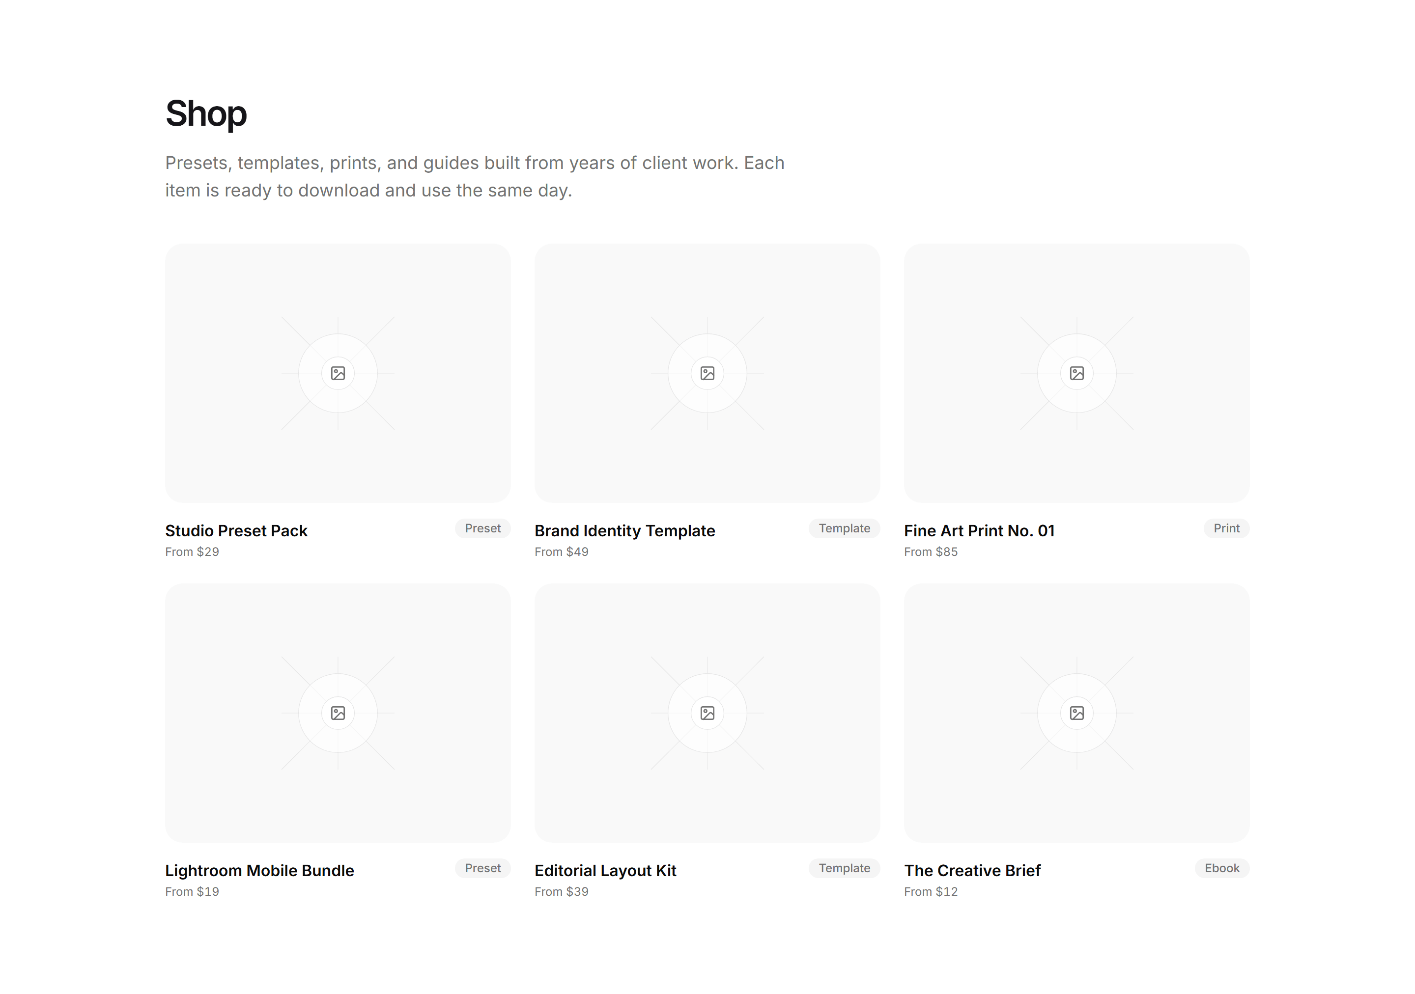Screen dimensions: 1415x994
Task: Click the 'From $29' price text
Action: (192, 552)
